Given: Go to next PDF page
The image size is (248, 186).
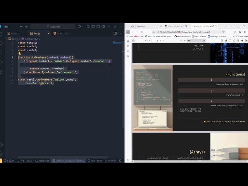Looking at the screenshot, I should point(150,41).
